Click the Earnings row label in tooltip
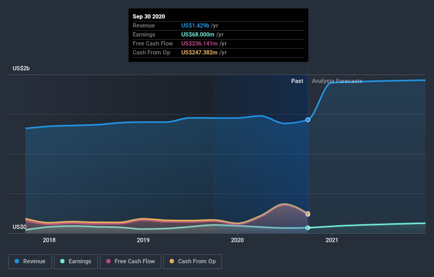The height and width of the screenshot is (277, 434). 144,34
